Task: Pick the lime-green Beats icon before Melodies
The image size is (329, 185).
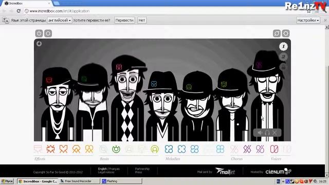Action: click(x=155, y=149)
